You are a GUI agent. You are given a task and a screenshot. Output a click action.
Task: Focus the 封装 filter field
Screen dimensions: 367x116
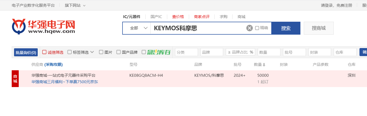320,52
